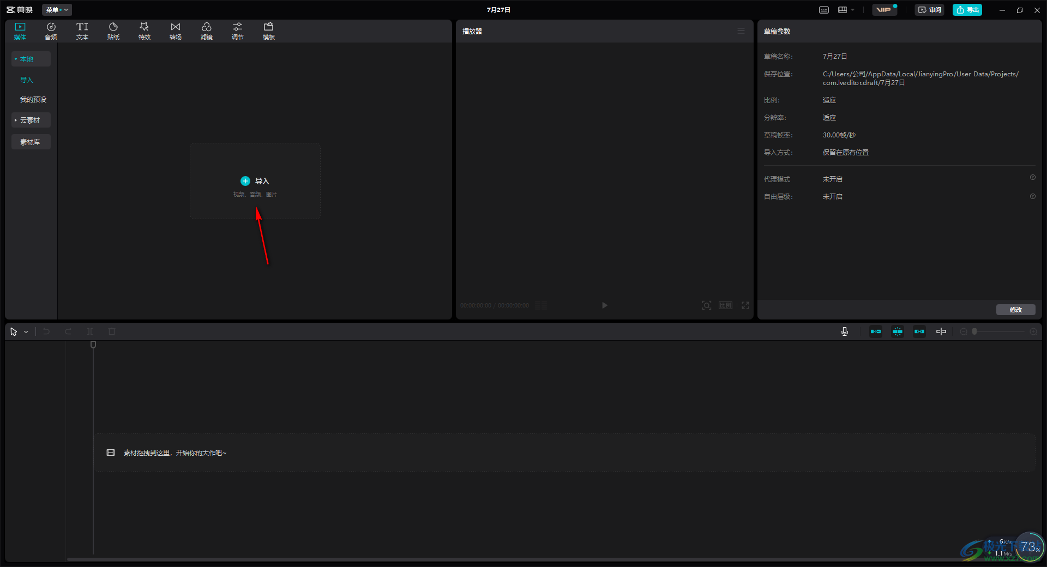The image size is (1047, 567).
Task: Toggle preview axis
Action: click(941, 331)
